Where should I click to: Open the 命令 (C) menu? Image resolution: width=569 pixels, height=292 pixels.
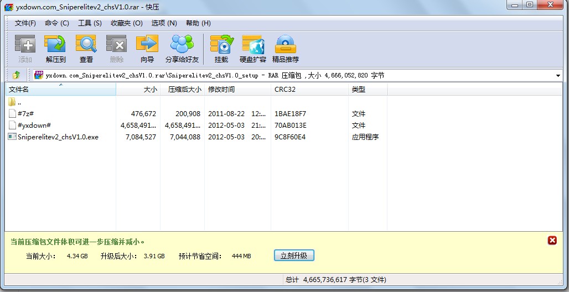[57, 23]
